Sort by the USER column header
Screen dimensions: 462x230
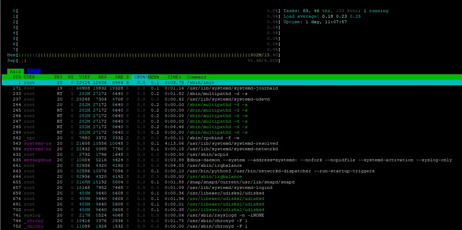[29, 77]
